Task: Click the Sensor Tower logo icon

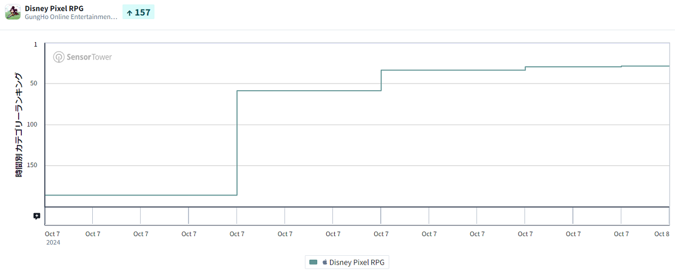Action: click(x=58, y=57)
